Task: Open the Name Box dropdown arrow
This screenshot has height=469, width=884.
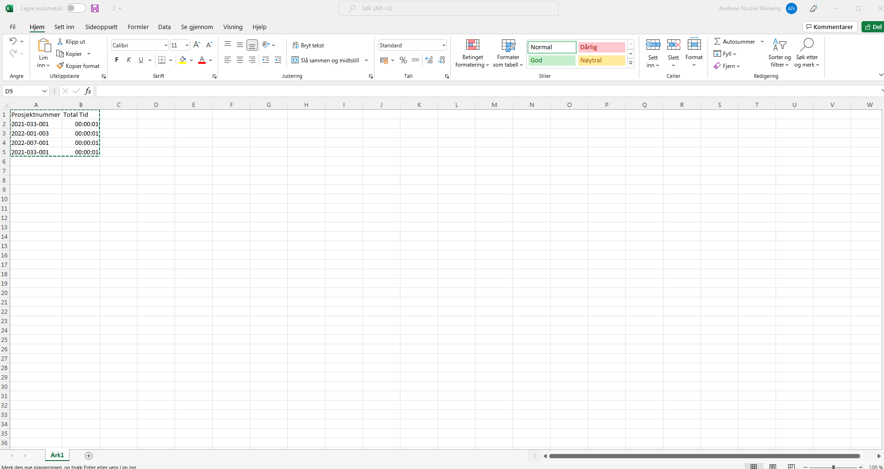Action: pos(45,91)
